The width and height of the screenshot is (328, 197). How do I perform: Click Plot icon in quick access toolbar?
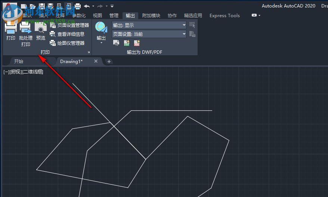78,6
